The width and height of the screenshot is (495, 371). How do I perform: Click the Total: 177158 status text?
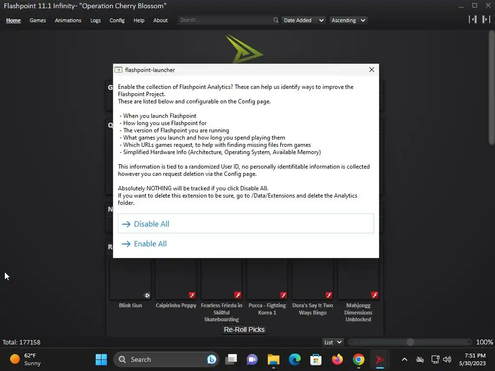[x=21, y=342]
